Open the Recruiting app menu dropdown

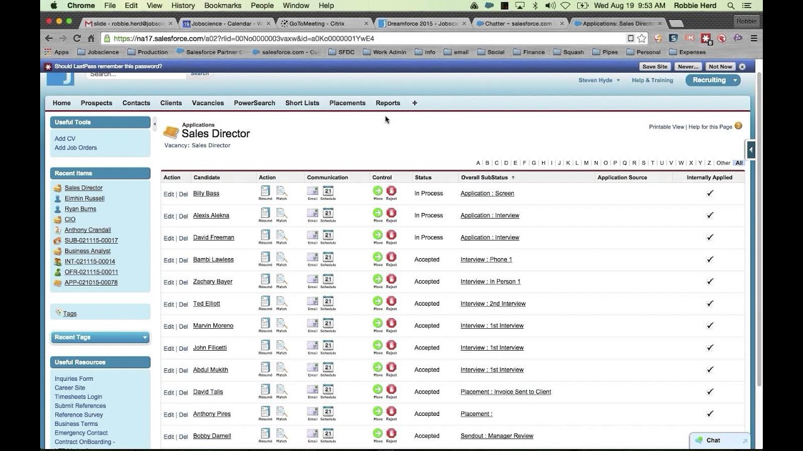[x=713, y=80]
